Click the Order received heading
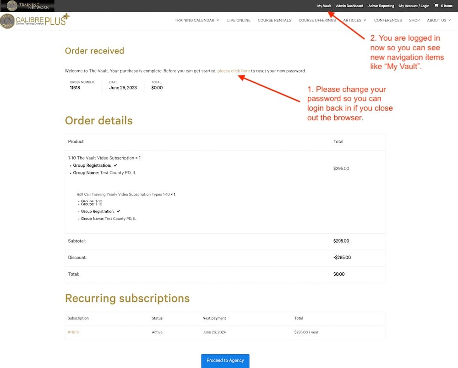The width and height of the screenshot is (458, 368). [x=94, y=51]
